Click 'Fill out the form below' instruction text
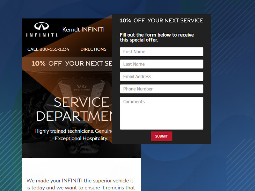Image resolution: width=255 pixels, height=191 pixels. coord(157,37)
